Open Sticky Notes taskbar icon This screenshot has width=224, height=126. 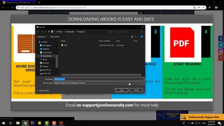click(40, 123)
